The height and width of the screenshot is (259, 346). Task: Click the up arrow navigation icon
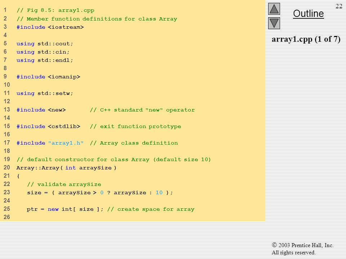(274, 9)
